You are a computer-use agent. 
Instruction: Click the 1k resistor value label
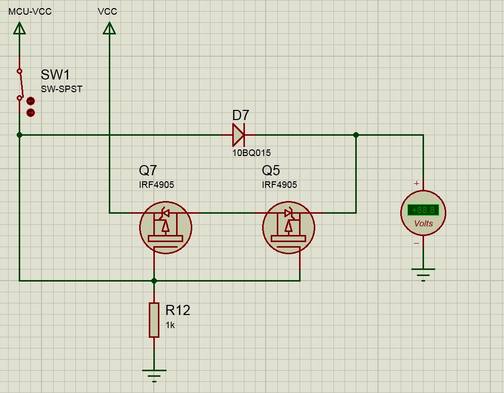coord(170,325)
